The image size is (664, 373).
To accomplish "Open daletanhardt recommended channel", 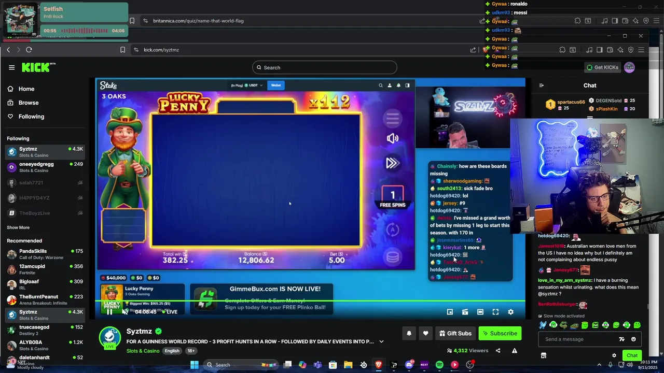I will click(x=46, y=360).
